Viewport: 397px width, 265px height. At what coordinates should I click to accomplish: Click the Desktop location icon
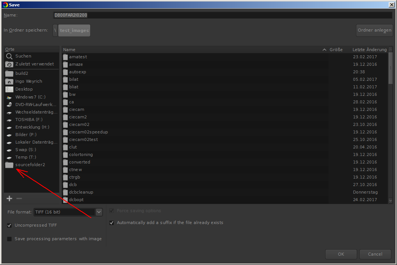click(9, 89)
